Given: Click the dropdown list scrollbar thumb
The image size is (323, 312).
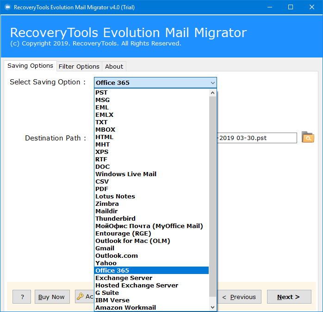Looking at the screenshot, I should tap(212, 197).
